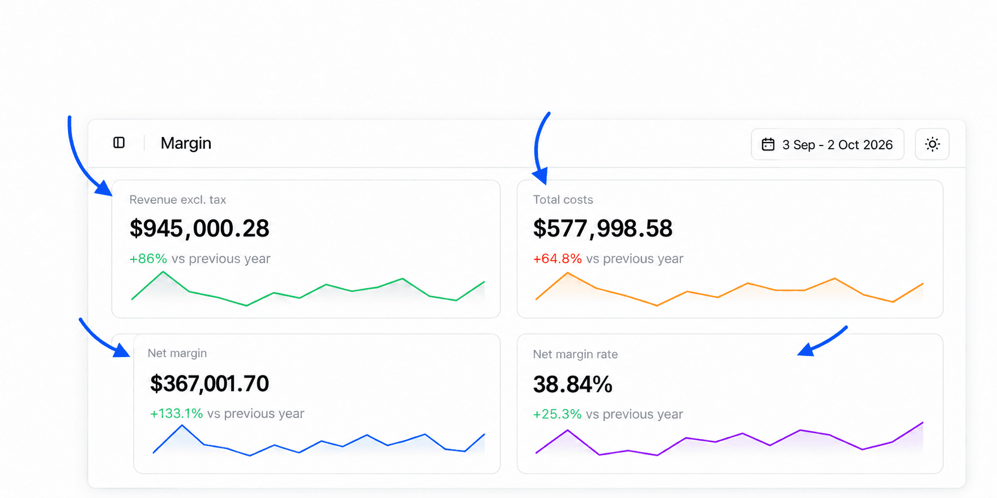Click the +25.3% margin rate change
Image resolution: width=997 pixels, height=498 pixels.
[558, 414]
